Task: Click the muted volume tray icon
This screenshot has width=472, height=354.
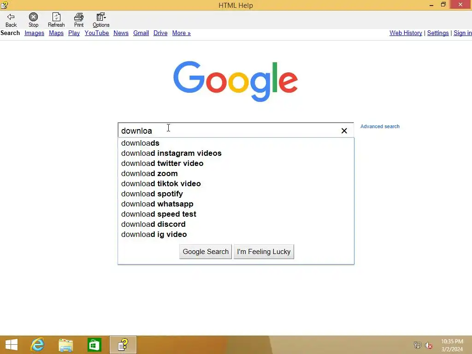Action: pyautogui.click(x=428, y=345)
